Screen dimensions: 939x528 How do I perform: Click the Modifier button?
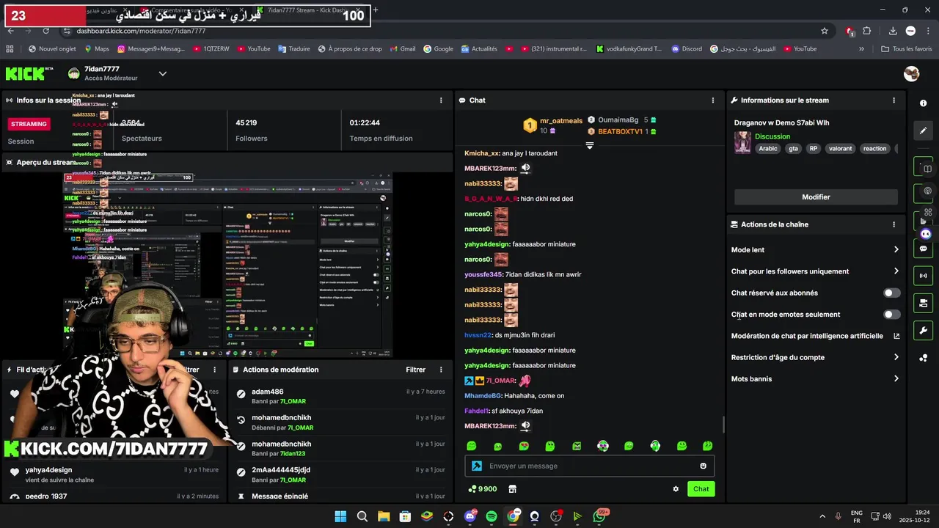pos(816,197)
